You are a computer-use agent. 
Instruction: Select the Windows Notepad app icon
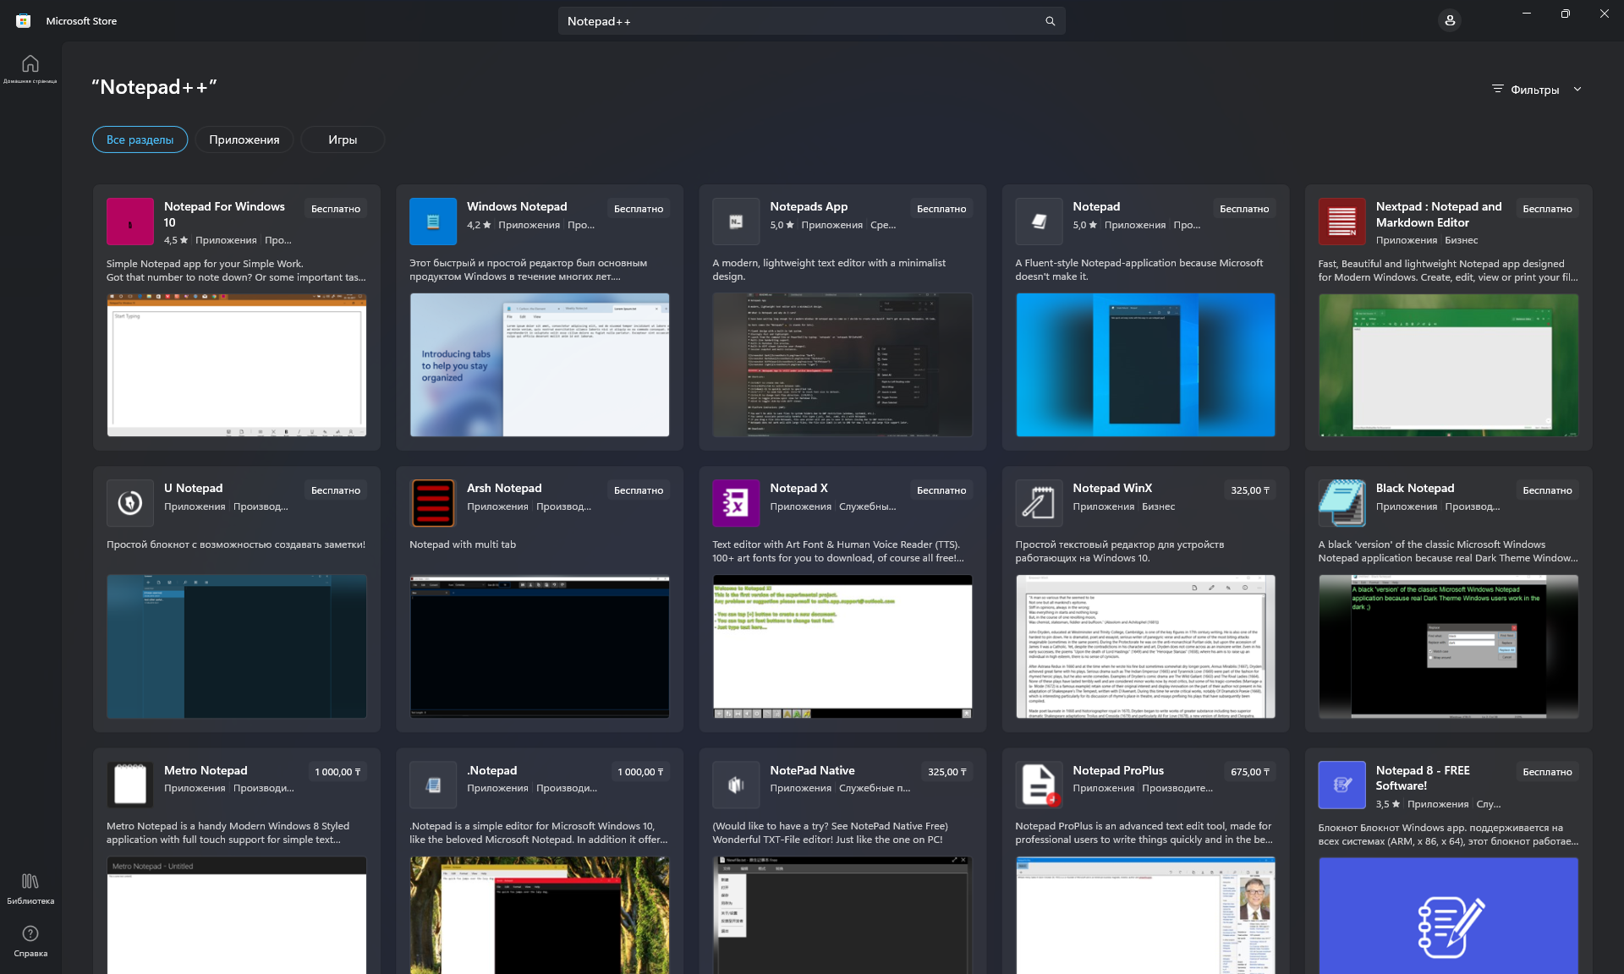coord(432,222)
